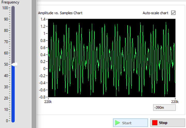Image resolution: width=186 pixels, height=128 pixels.
Task: Click the red Stop button
Action: coord(167,123)
